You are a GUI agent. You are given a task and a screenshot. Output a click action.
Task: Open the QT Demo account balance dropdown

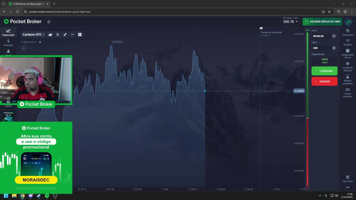(290, 20)
